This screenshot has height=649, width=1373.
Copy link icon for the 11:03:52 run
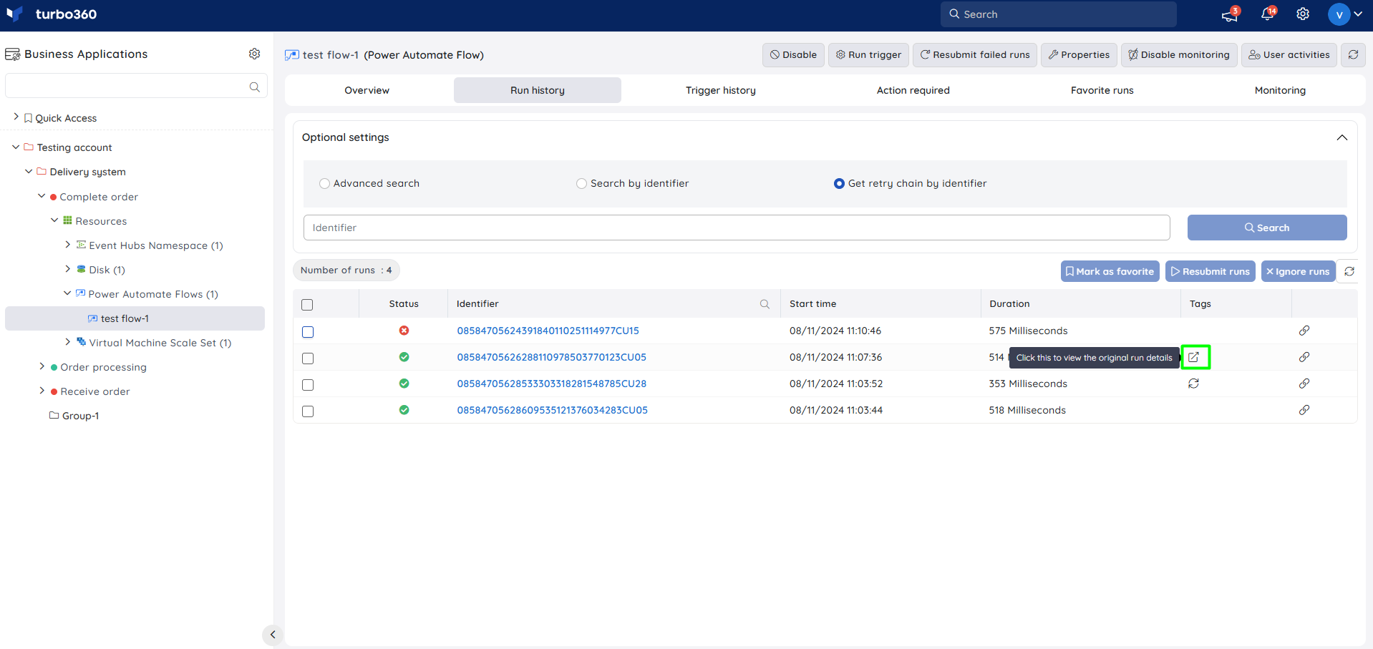(1304, 384)
